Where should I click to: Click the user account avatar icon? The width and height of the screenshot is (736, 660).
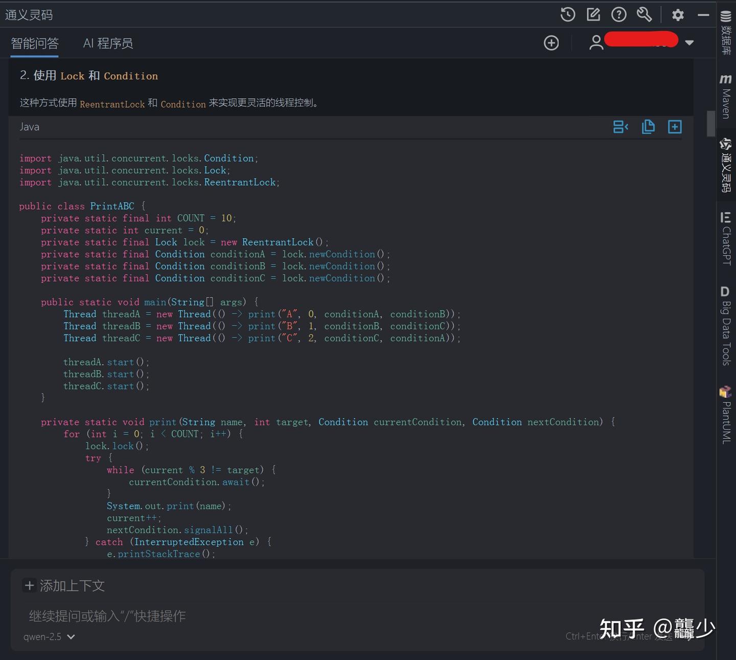[596, 42]
